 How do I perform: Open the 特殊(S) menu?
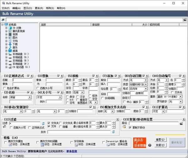point(50,8)
